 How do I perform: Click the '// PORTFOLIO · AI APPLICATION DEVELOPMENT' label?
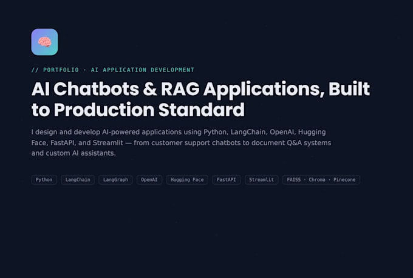[x=113, y=70]
